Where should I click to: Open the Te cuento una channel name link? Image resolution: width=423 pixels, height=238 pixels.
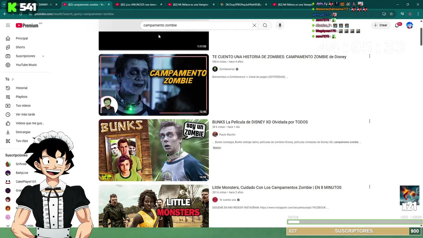(x=228, y=200)
